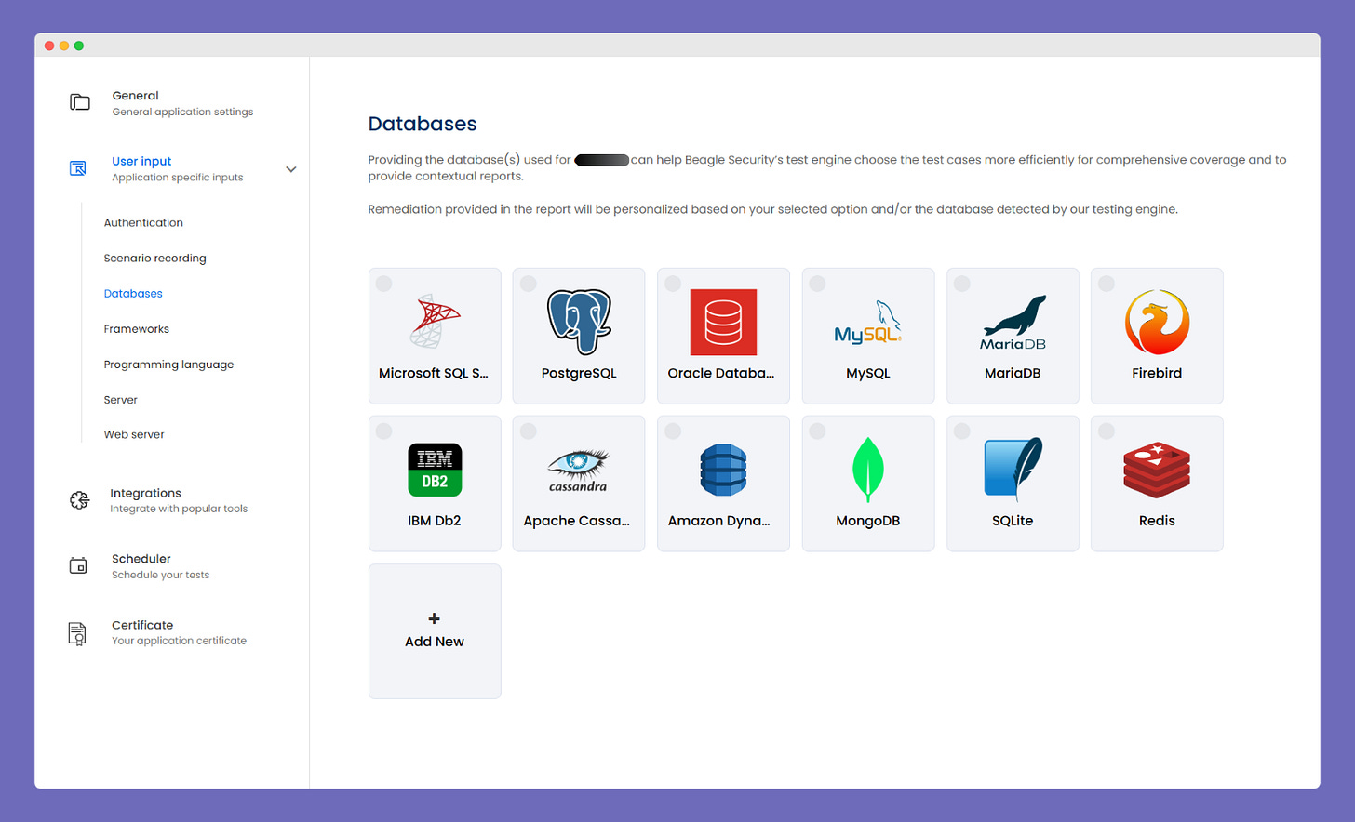Select the Apache Cassandra radio circle
Screen dimensions: 1355x822
point(529,431)
